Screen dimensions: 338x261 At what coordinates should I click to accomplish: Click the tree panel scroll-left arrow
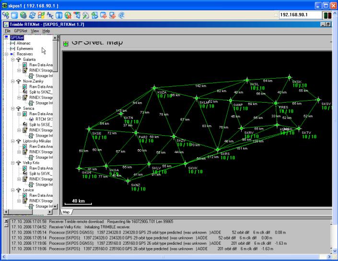[x=6, y=212]
